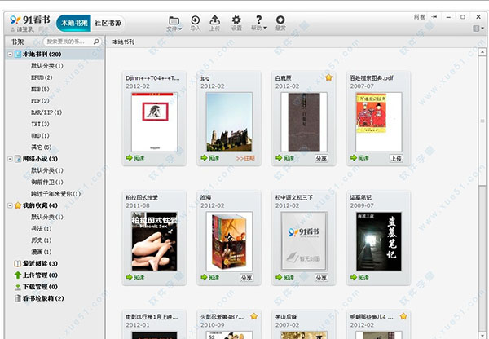Click the 上传管理 green arrow icon
Screen dimensions: 489x339
[x=18, y=275]
